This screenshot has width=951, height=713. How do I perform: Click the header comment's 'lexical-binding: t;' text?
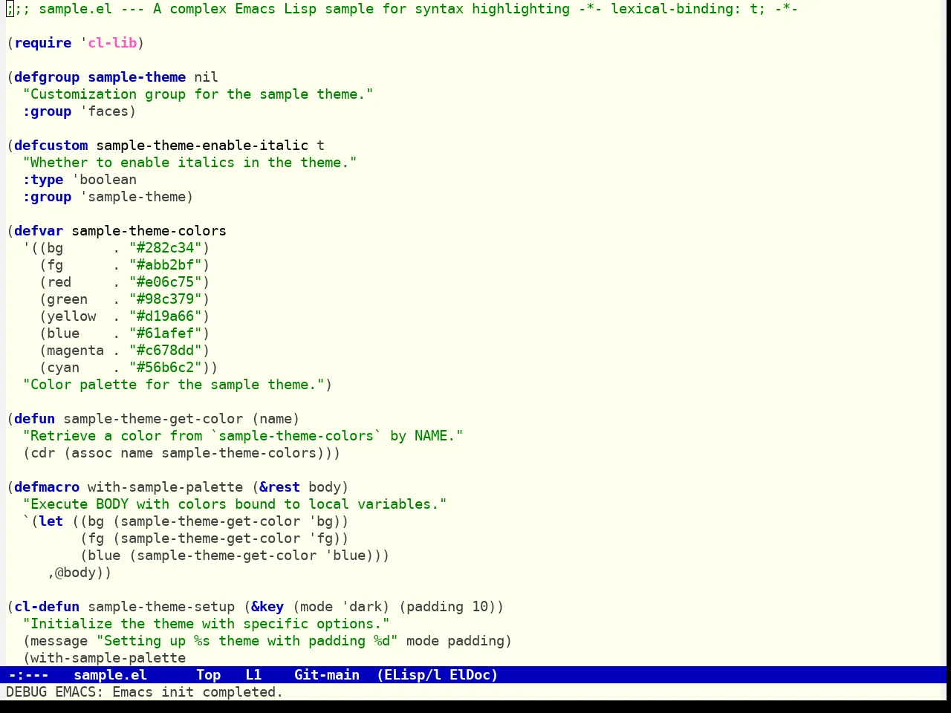pyautogui.click(x=688, y=9)
